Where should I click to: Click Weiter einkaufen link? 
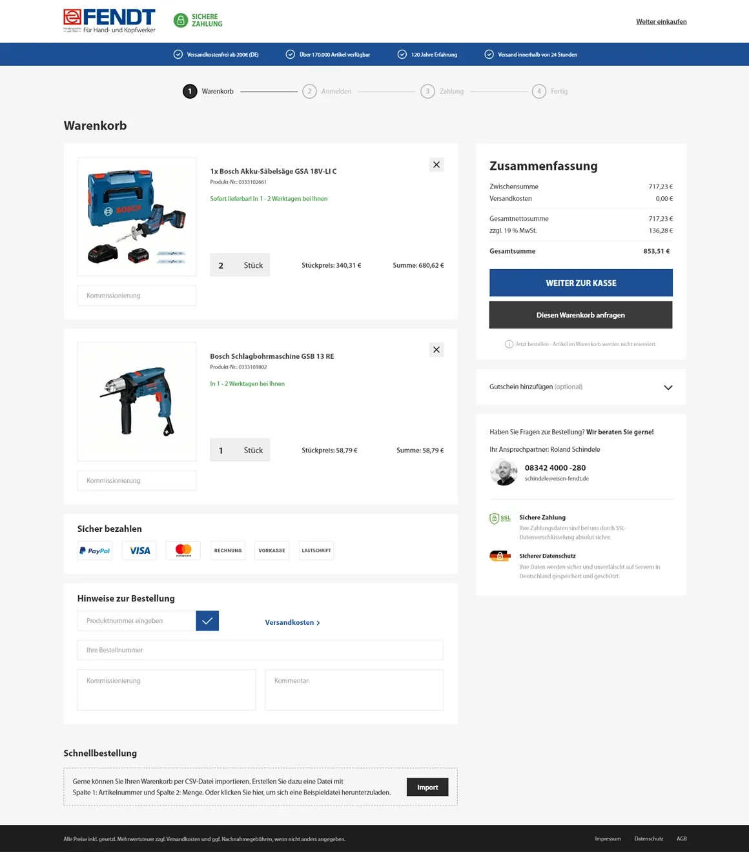point(661,22)
